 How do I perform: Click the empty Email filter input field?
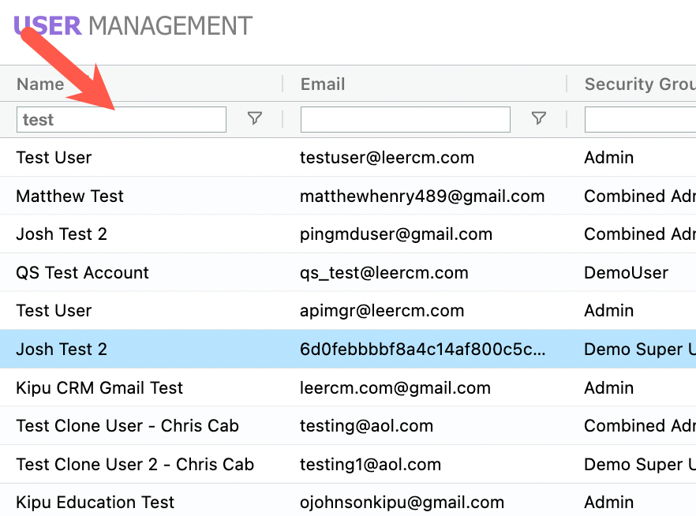405,118
